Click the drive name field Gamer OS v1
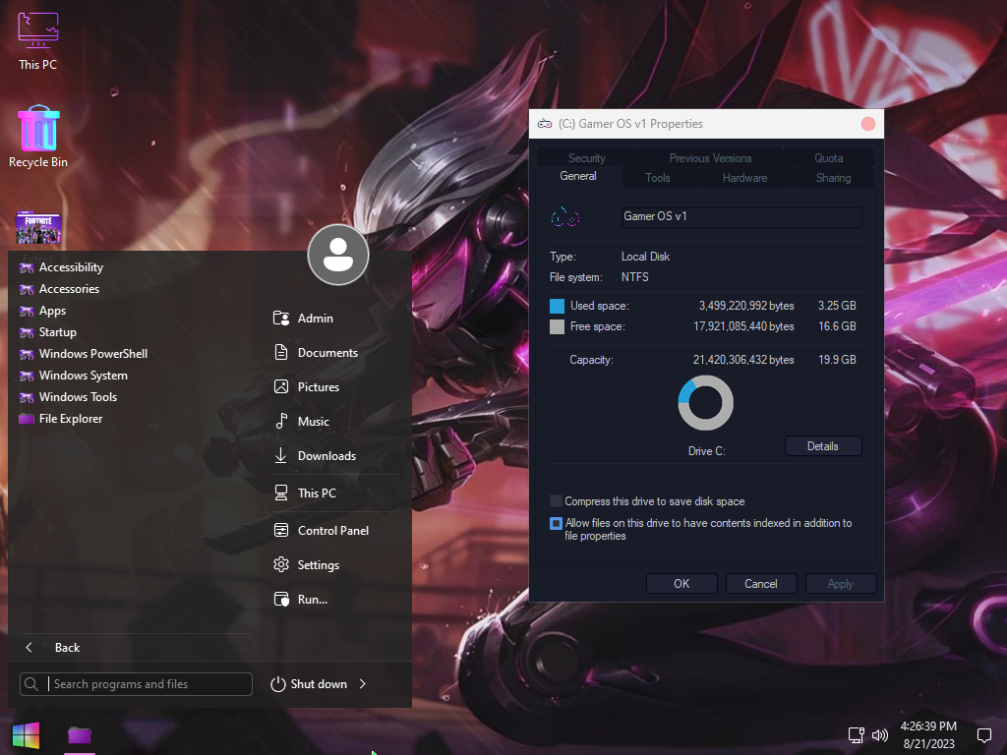This screenshot has width=1007, height=755. (741, 217)
